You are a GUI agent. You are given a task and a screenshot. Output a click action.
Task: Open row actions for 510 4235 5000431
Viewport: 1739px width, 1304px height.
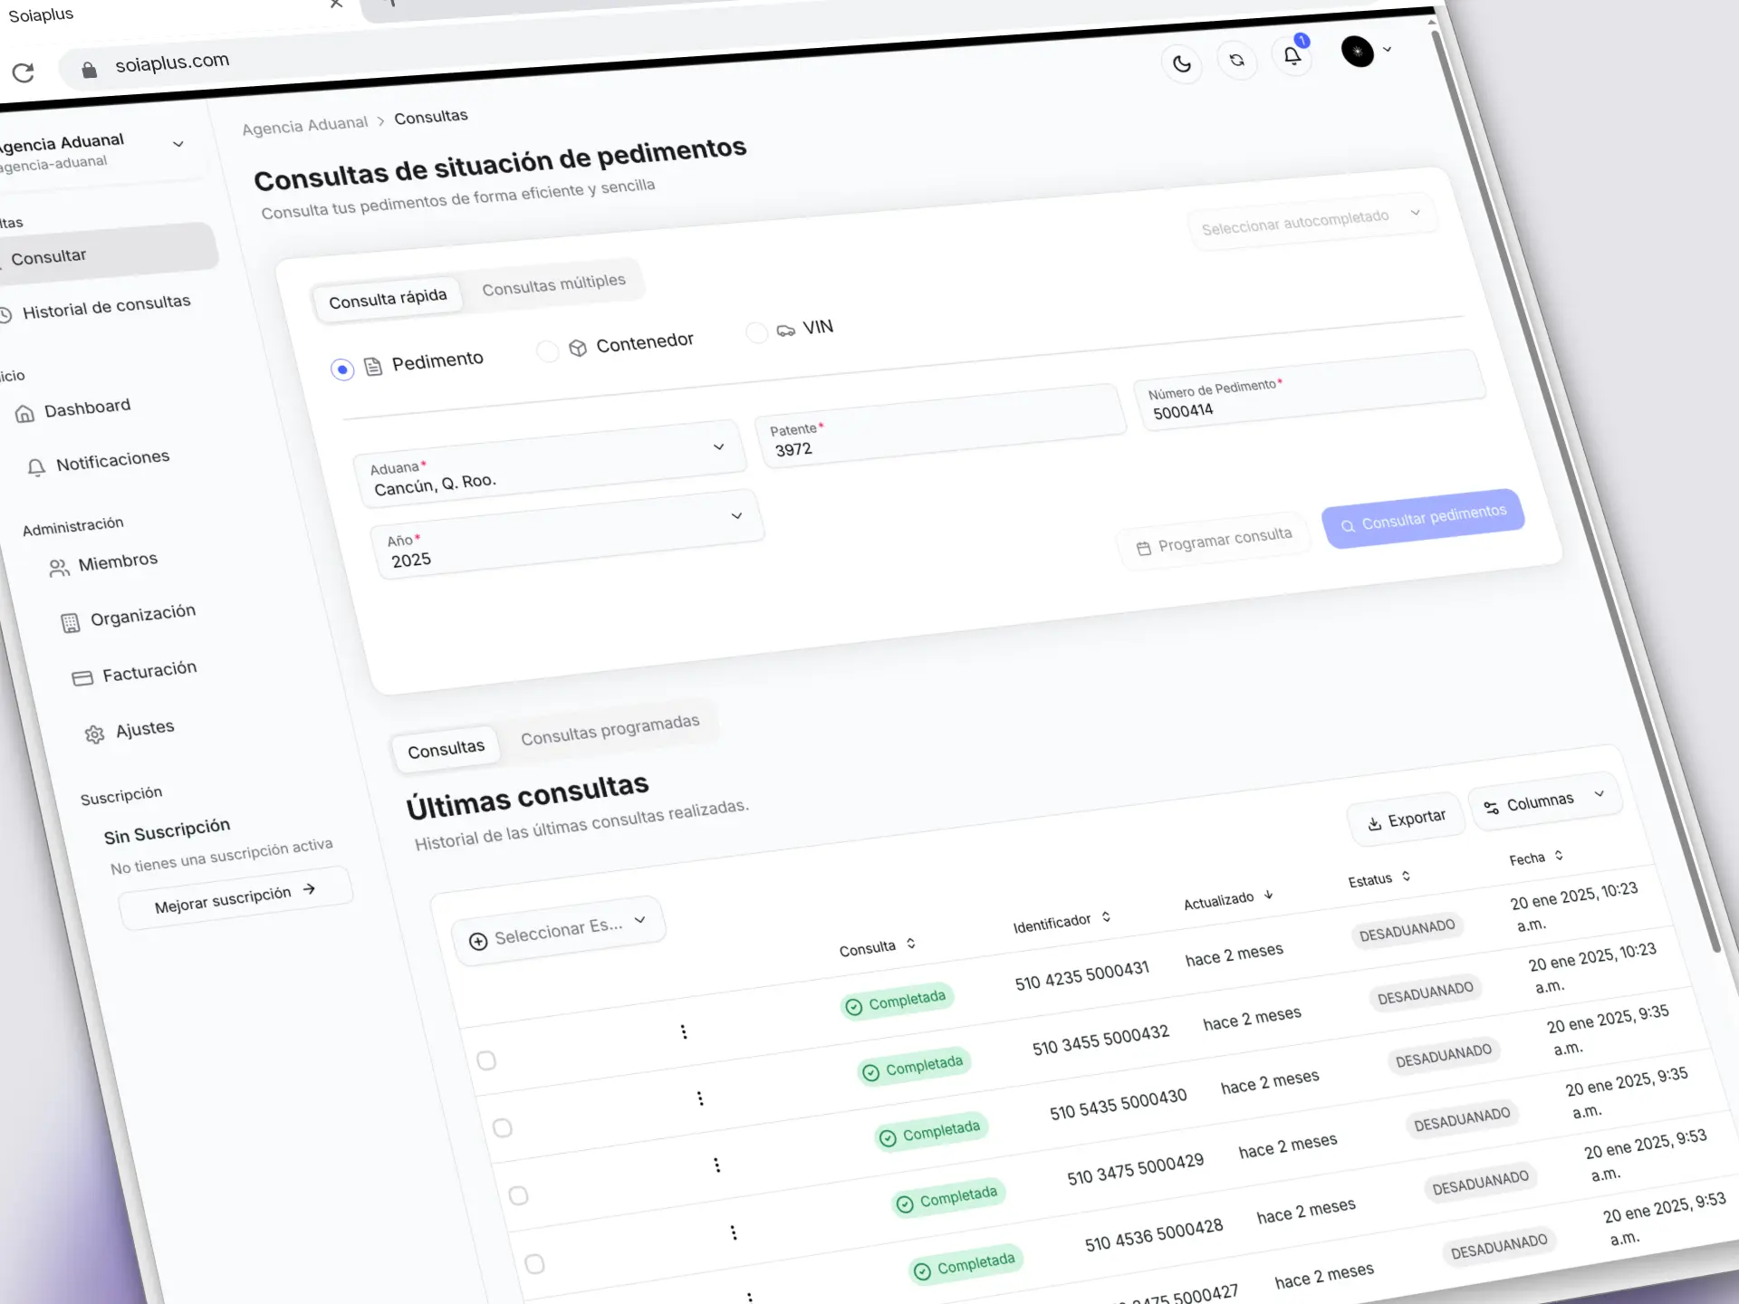coord(684,1031)
